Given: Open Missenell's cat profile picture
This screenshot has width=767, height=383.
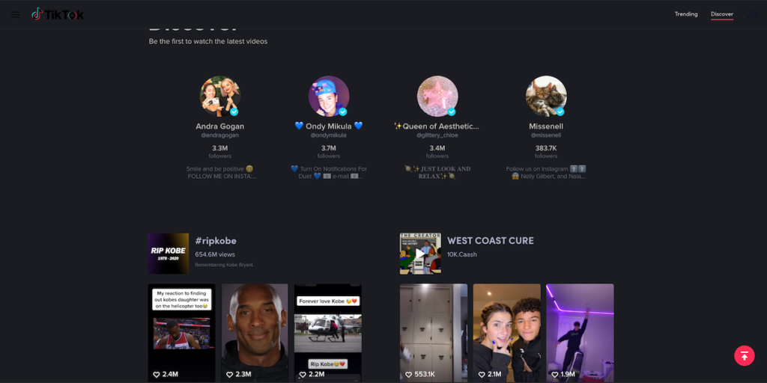Looking at the screenshot, I should (x=546, y=96).
